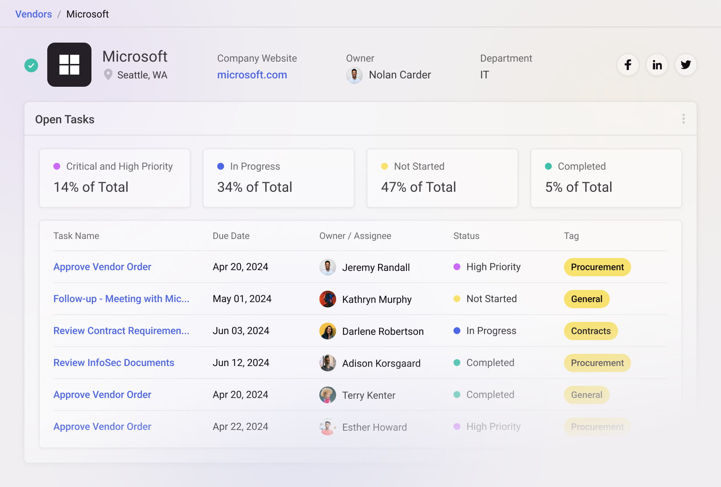Click Jeremy Randall's avatar
This screenshot has width=721, height=487.
[328, 267]
